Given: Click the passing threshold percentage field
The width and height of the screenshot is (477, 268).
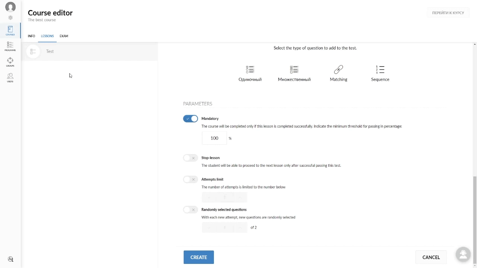Looking at the screenshot, I should point(214,138).
